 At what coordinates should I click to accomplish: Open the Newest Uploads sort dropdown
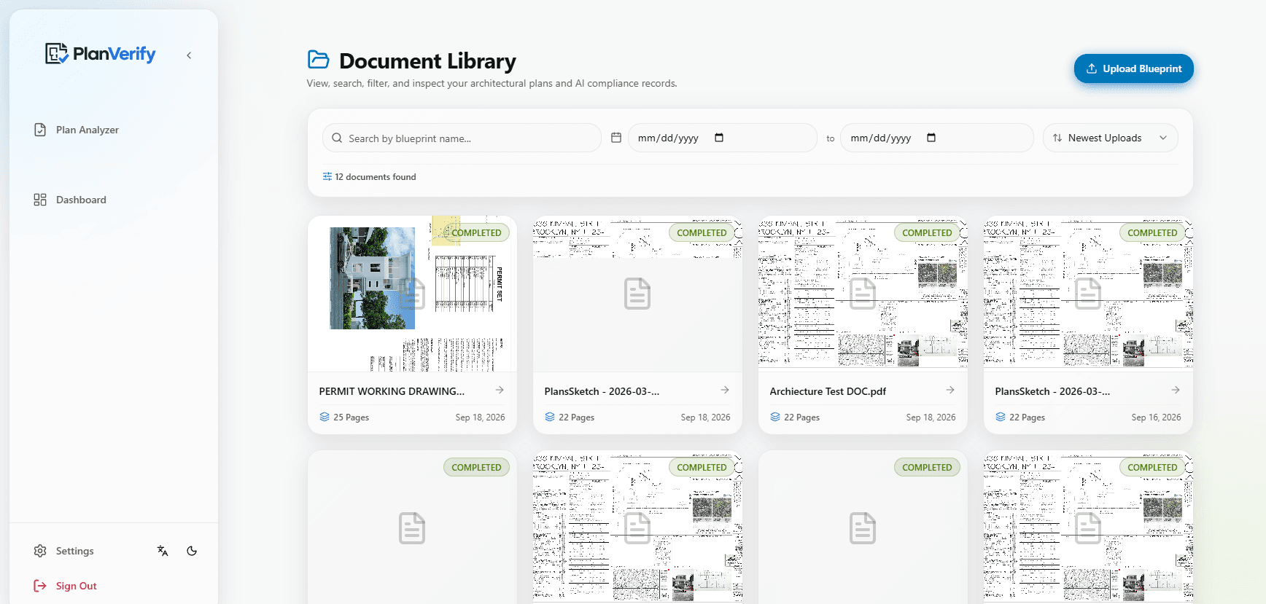pos(1110,138)
